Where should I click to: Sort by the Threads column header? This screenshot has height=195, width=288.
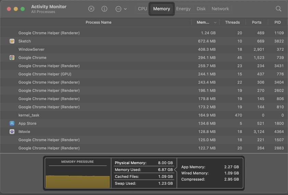tap(232, 22)
